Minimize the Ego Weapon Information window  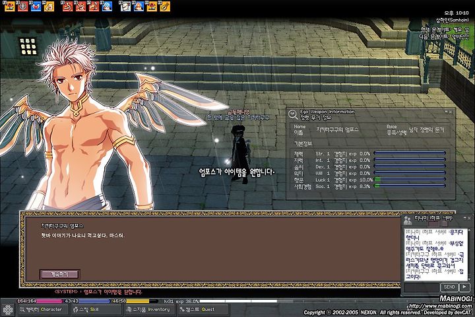(x=446, y=112)
